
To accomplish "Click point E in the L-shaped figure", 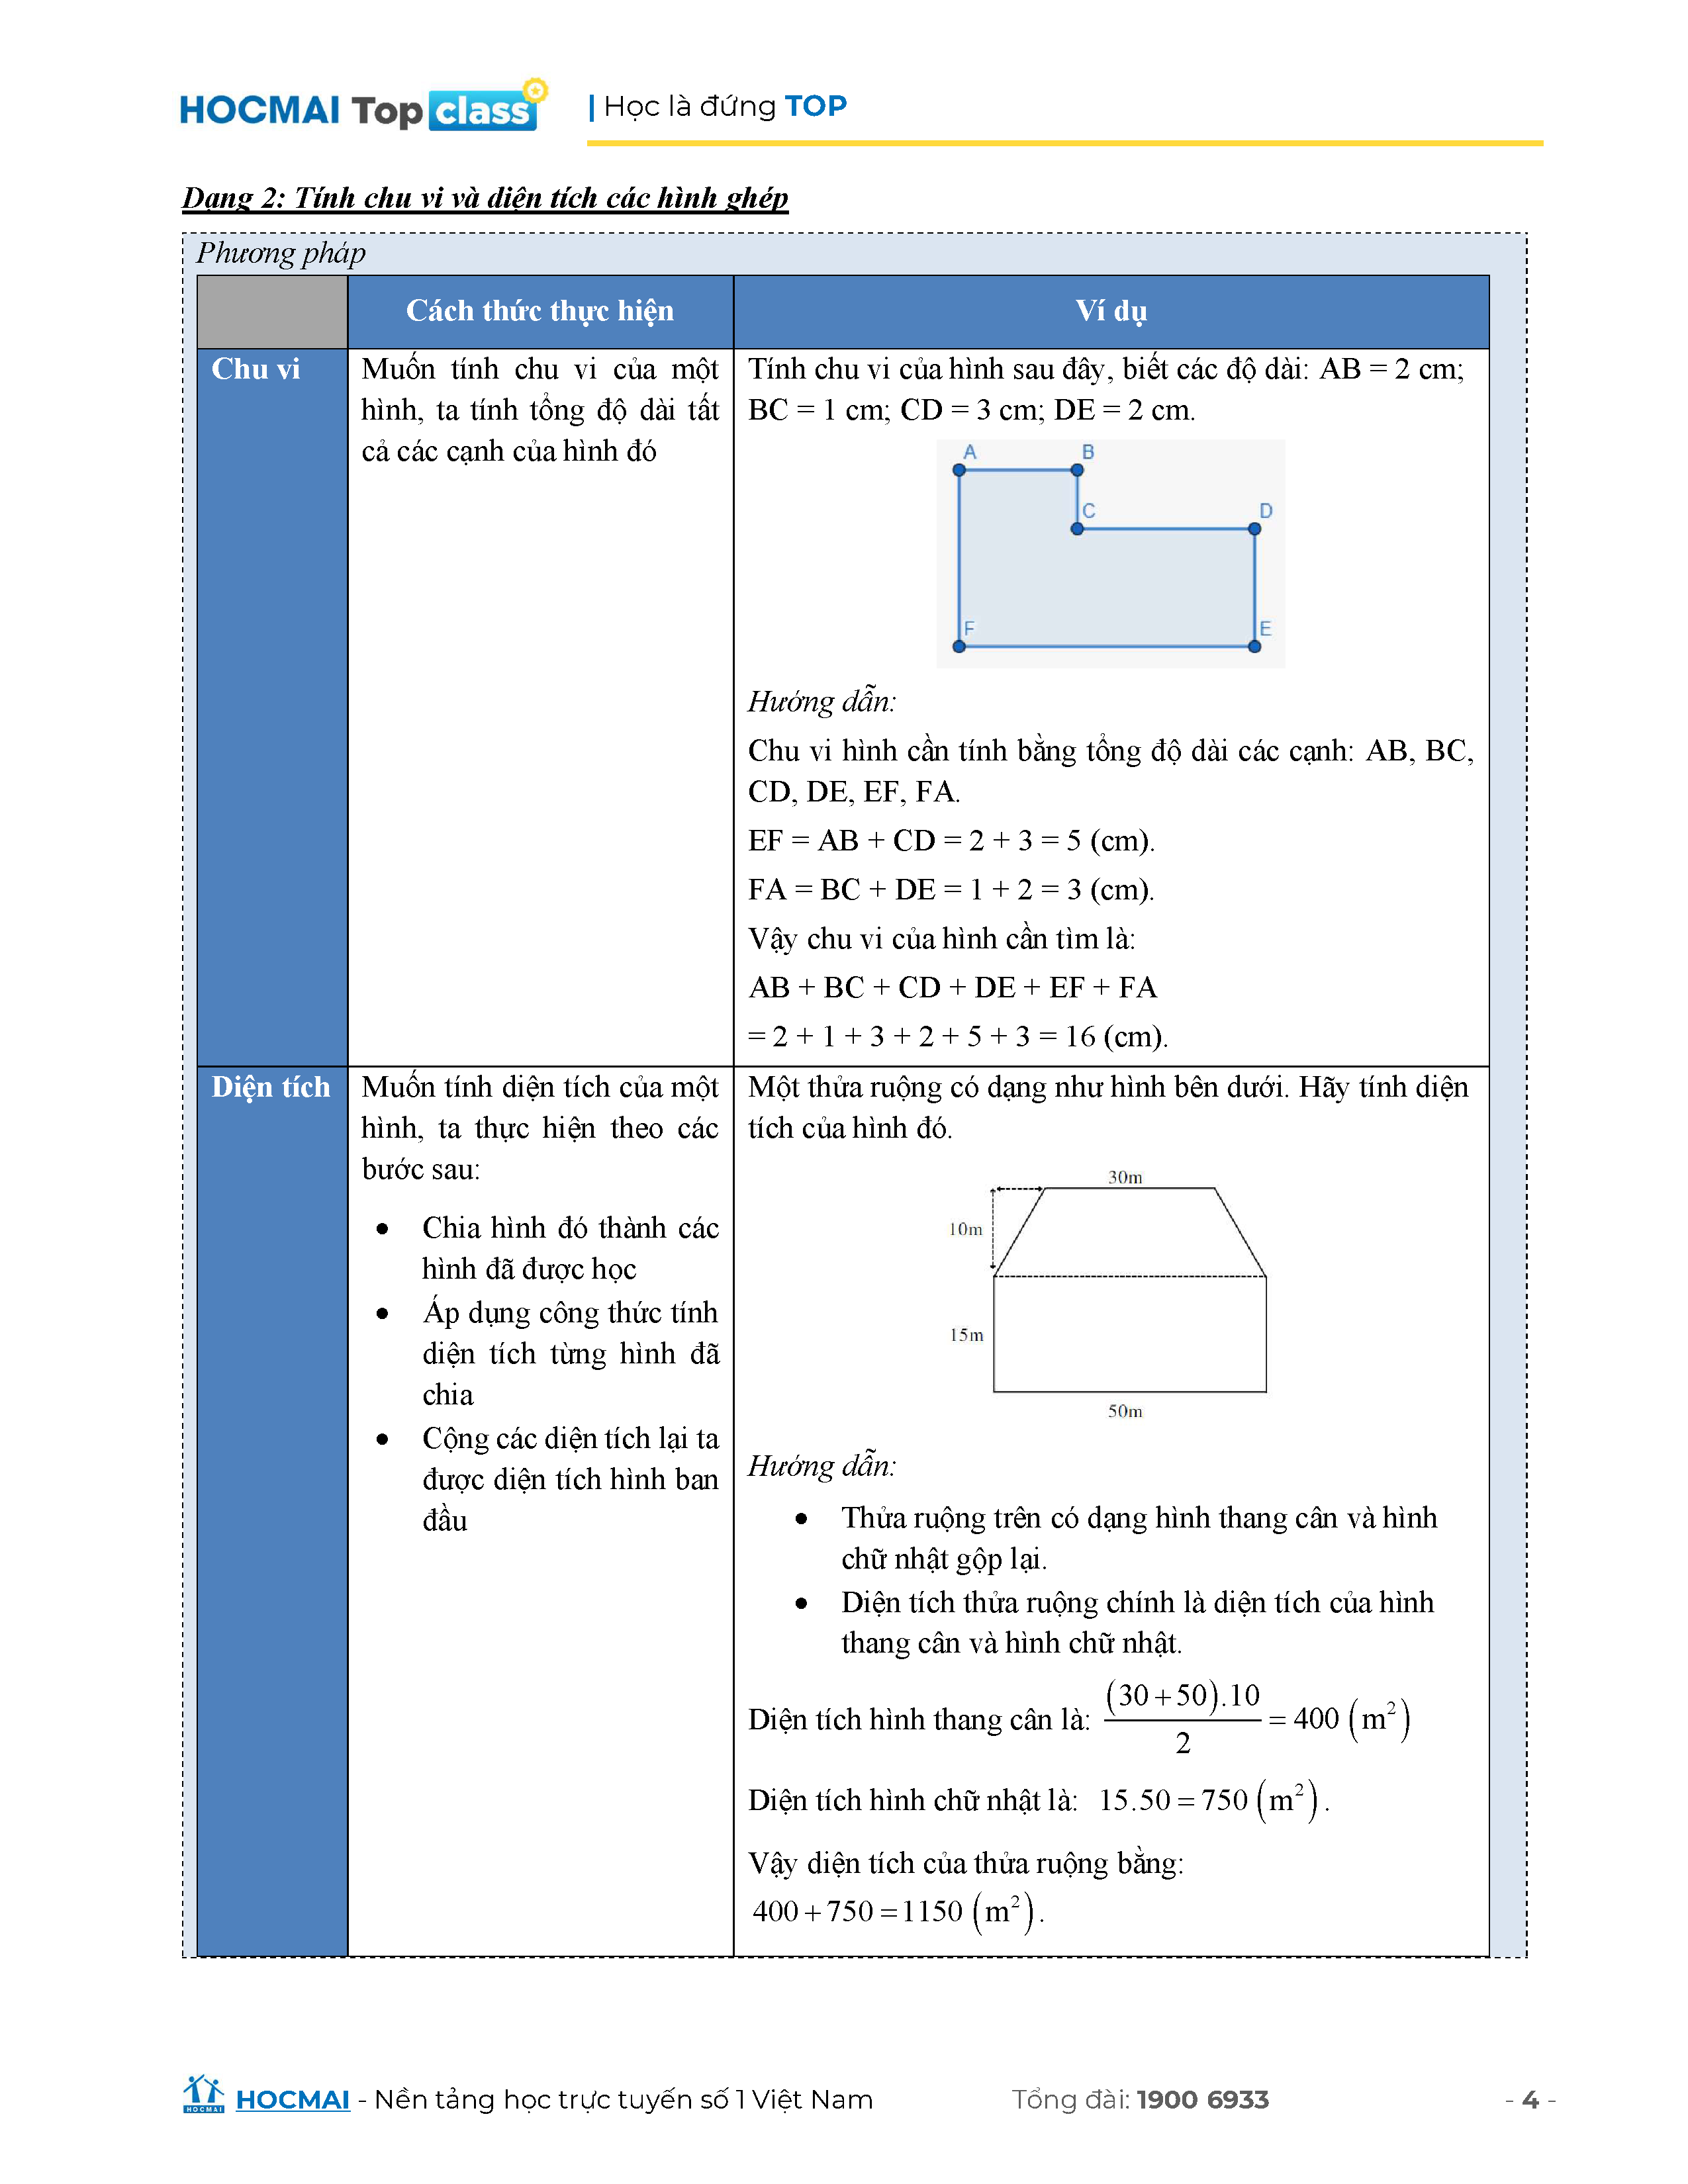I will (1254, 646).
